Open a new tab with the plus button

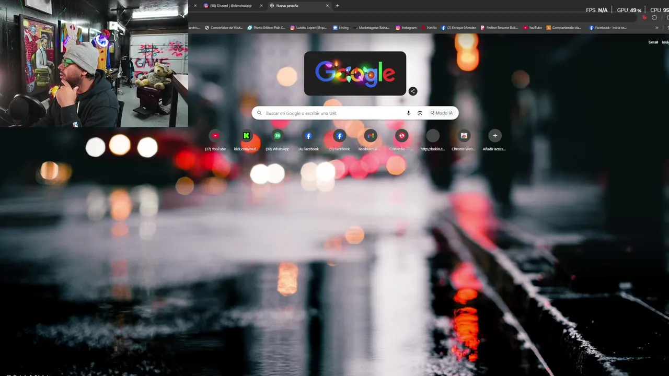tap(337, 6)
